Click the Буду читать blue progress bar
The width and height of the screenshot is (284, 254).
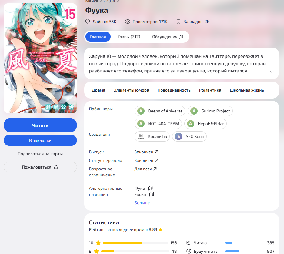[232, 251]
